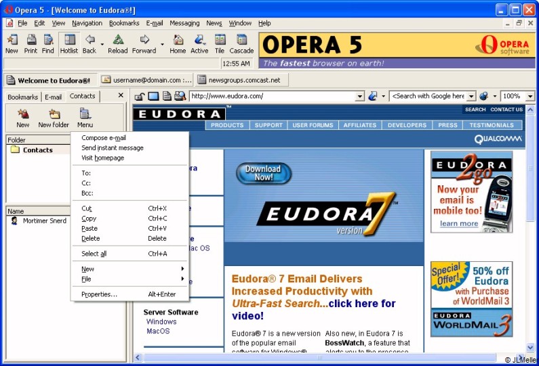Screen dimensions: 539x366
Task: Choose Compose e-mail from context menu
Action: 130,138
